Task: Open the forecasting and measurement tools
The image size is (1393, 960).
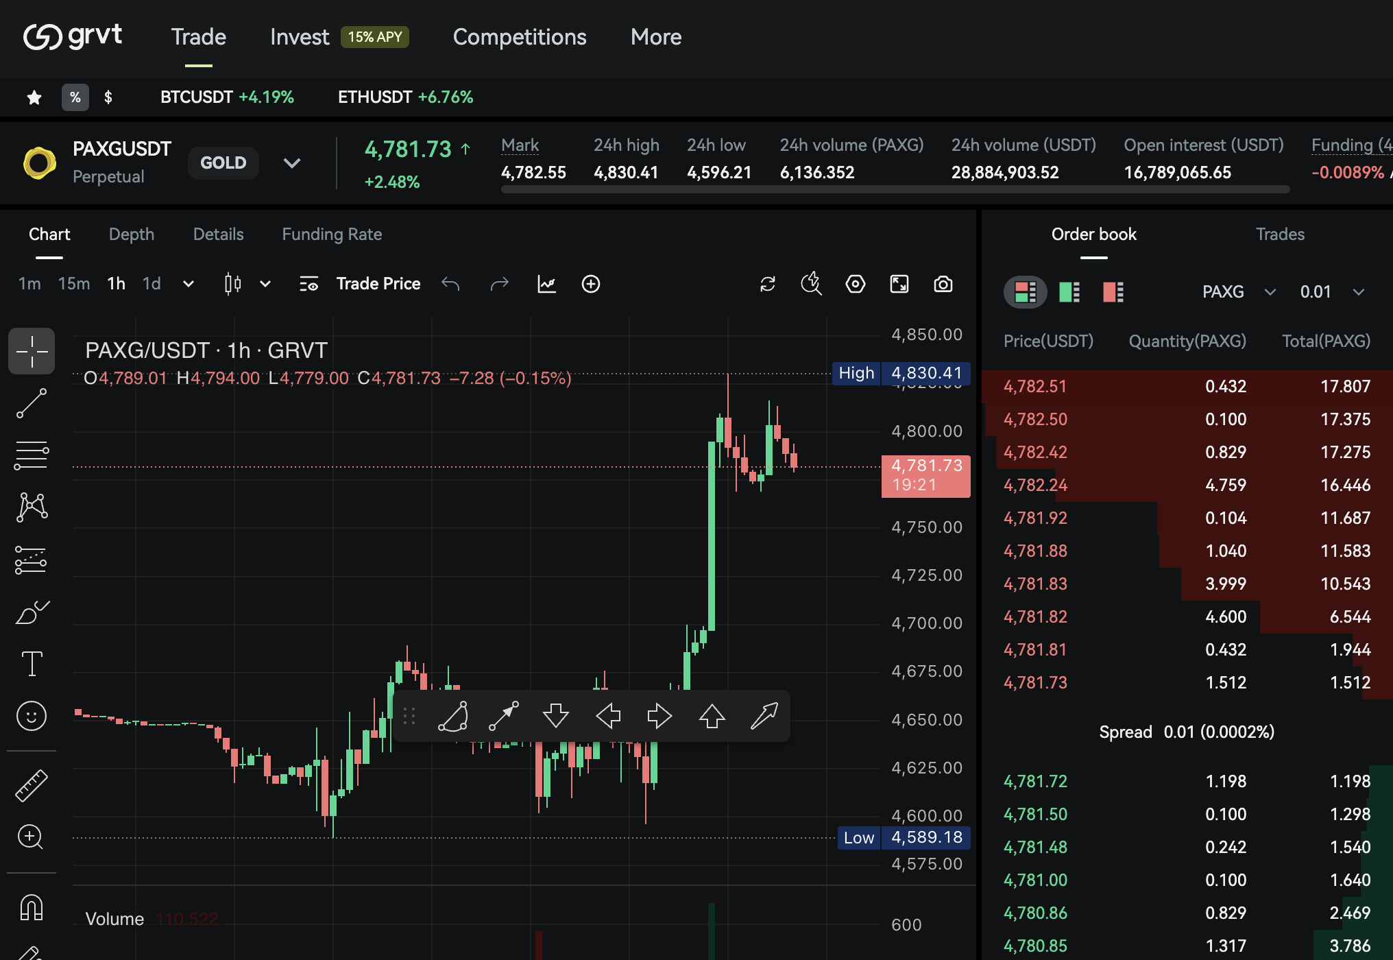Action: click(x=32, y=560)
